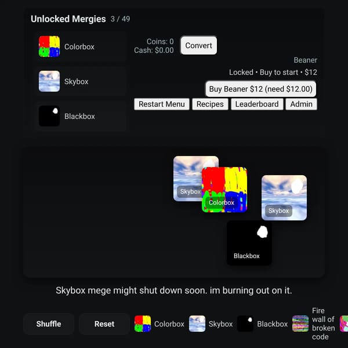Click the Beaner name label
The width and height of the screenshot is (348, 348).
306,60
